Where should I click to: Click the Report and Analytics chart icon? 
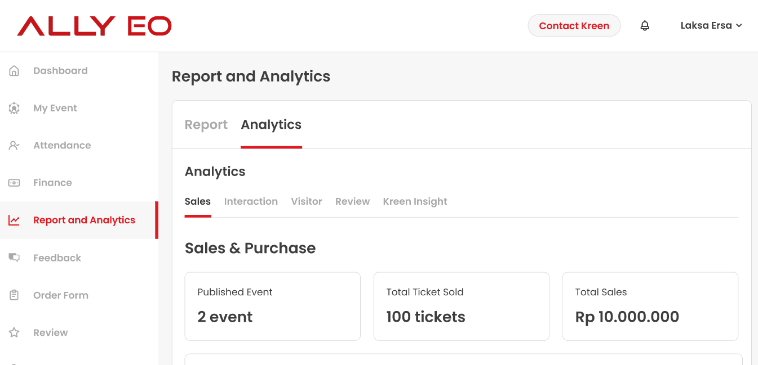[14, 220]
